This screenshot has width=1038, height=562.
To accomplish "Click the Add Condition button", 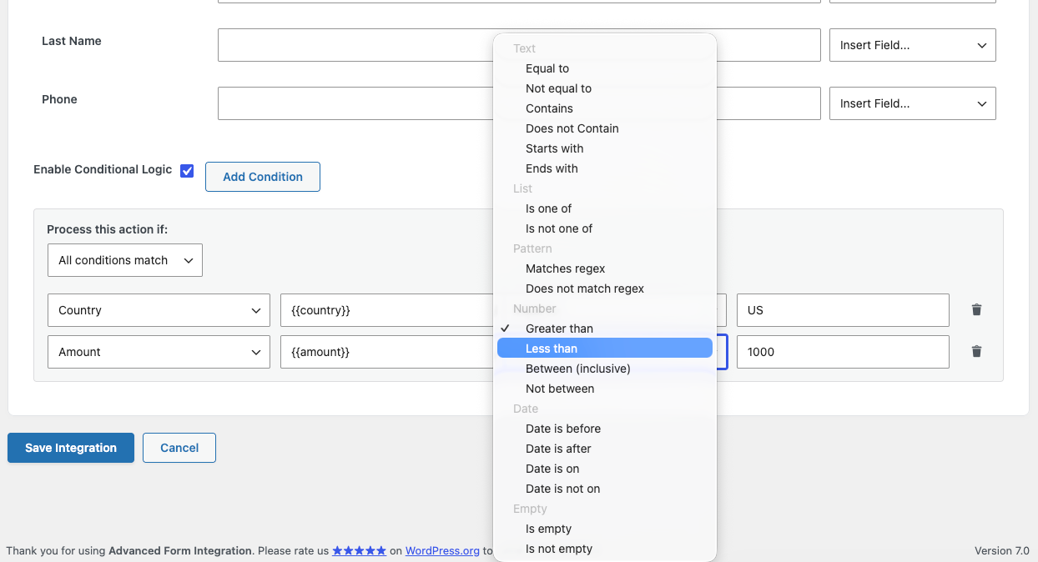I will (263, 177).
